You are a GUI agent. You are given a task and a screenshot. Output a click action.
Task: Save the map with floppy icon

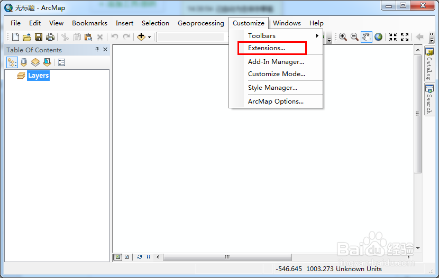point(39,37)
